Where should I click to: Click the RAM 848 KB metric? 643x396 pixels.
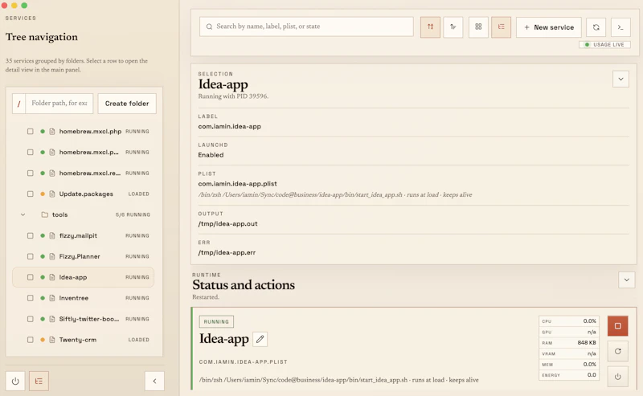[x=569, y=343]
